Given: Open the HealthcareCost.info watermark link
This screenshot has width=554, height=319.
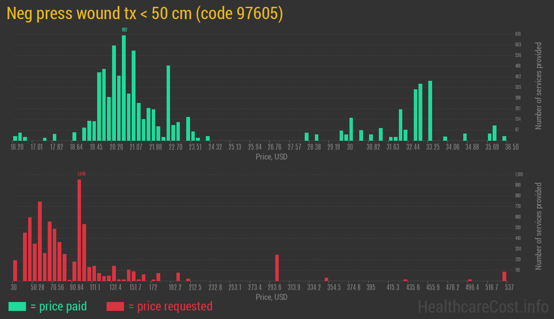Looking at the screenshot, I should (483, 306).
